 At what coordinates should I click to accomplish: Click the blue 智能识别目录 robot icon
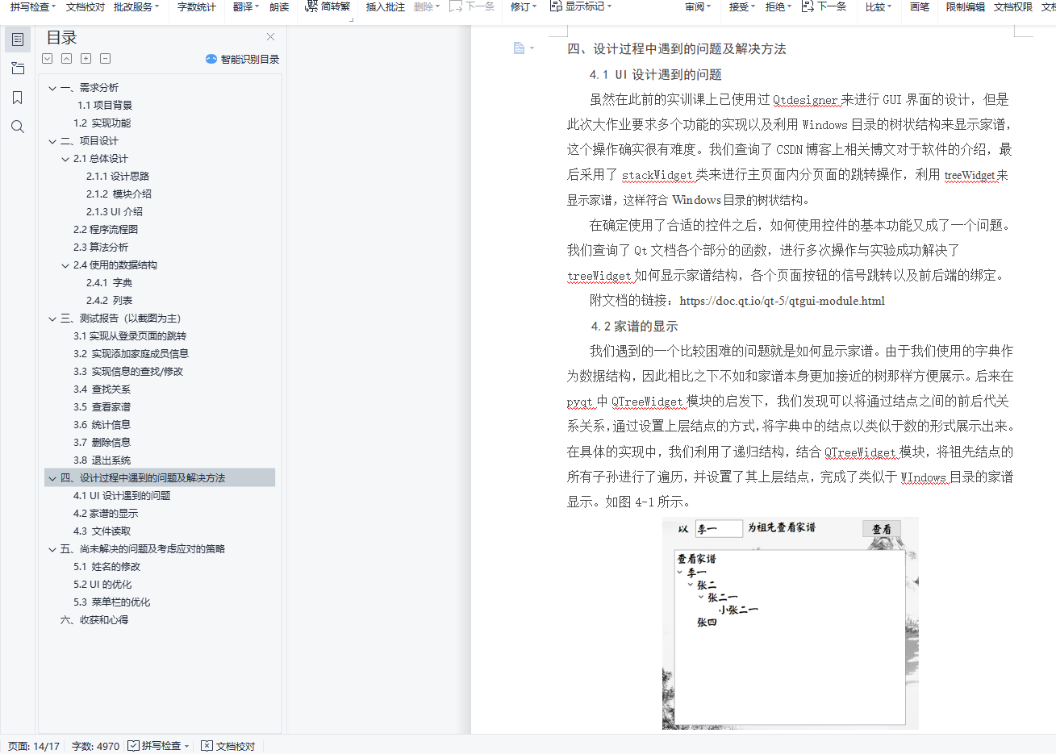coord(211,59)
